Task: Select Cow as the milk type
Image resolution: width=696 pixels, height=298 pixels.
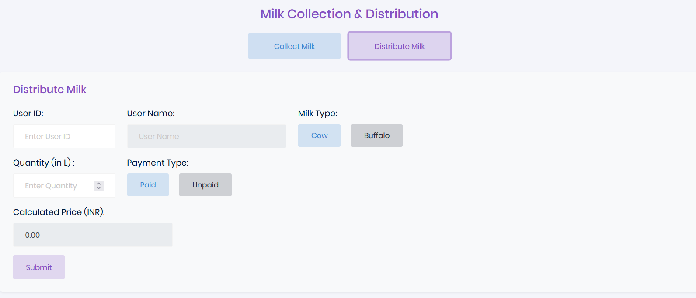Action: 319,135
